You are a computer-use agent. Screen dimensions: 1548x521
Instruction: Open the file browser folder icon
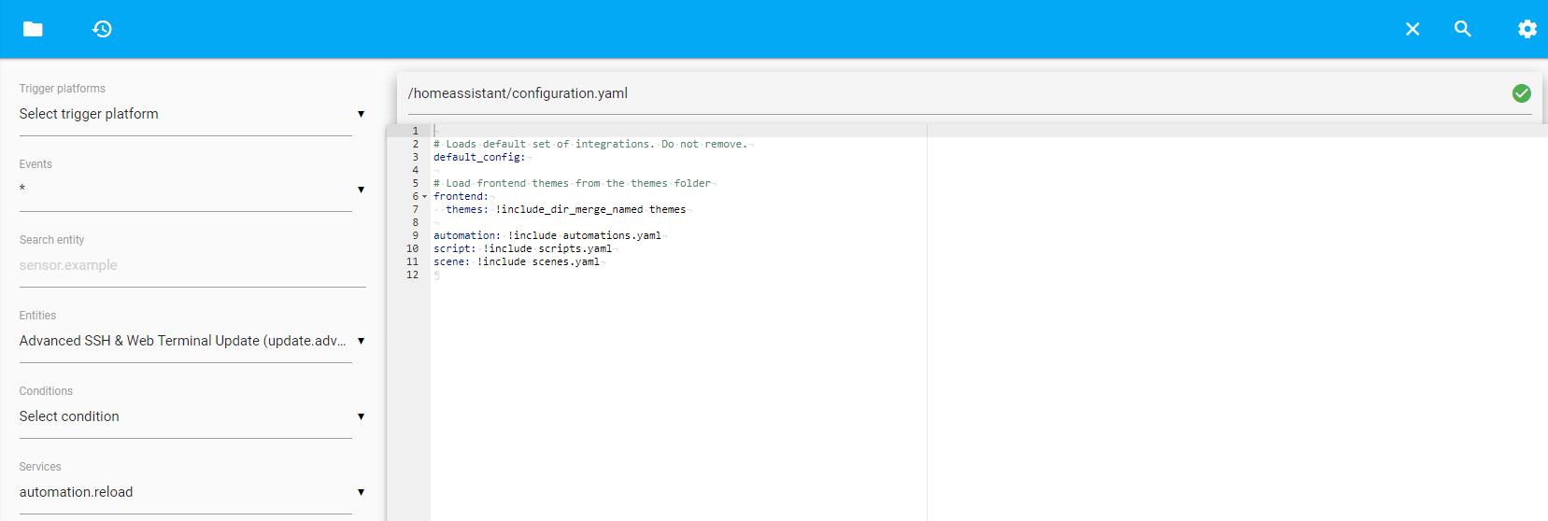[33, 29]
